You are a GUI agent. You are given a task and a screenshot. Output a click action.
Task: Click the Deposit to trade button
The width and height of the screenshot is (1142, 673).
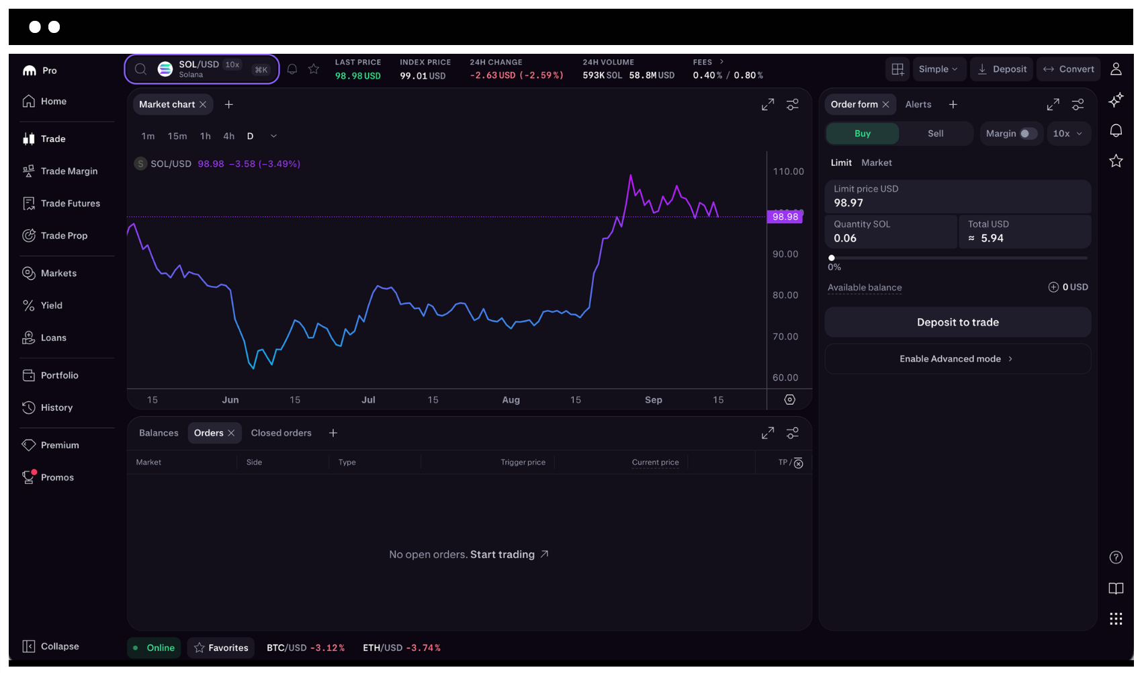(x=958, y=322)
